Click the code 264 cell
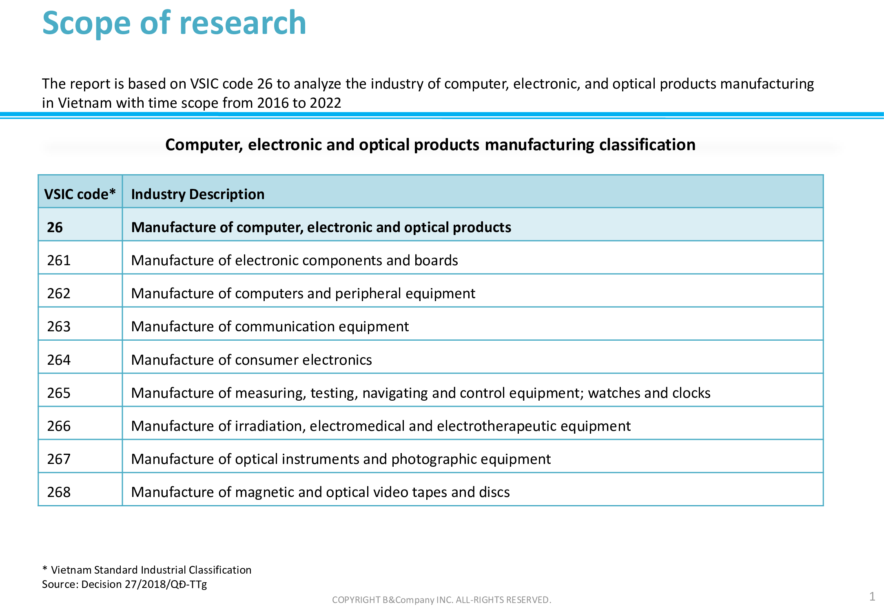This screenshot has height=612, width=884. click(x=59, y=360)
